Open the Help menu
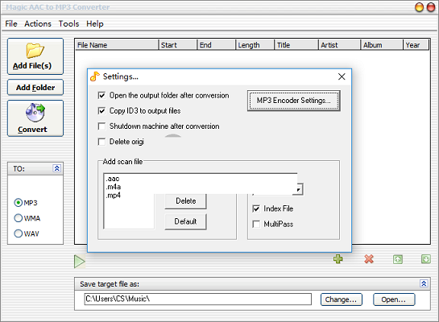439x322 pixels. tap(95, 24)
